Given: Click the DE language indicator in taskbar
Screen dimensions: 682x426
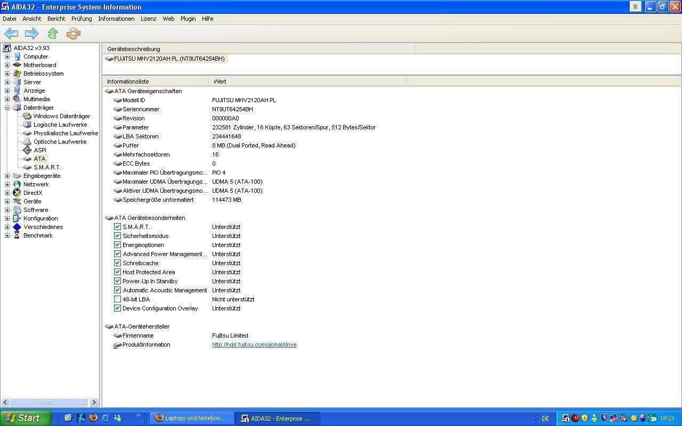Looking at the screenshot, I should (x=546, y=419).
